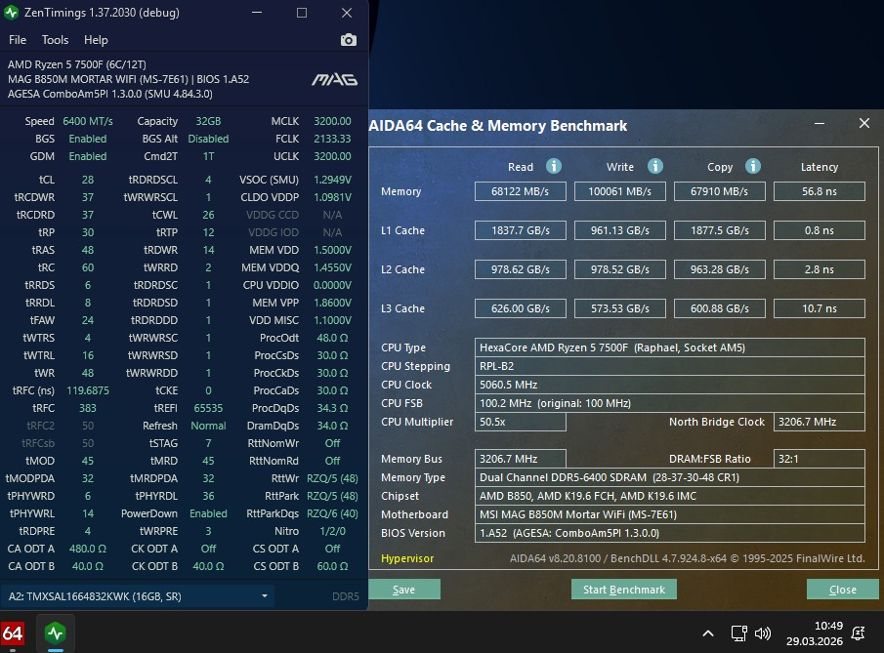Click the Refresh value Normal
884x653 pixels.
(208, 426)
